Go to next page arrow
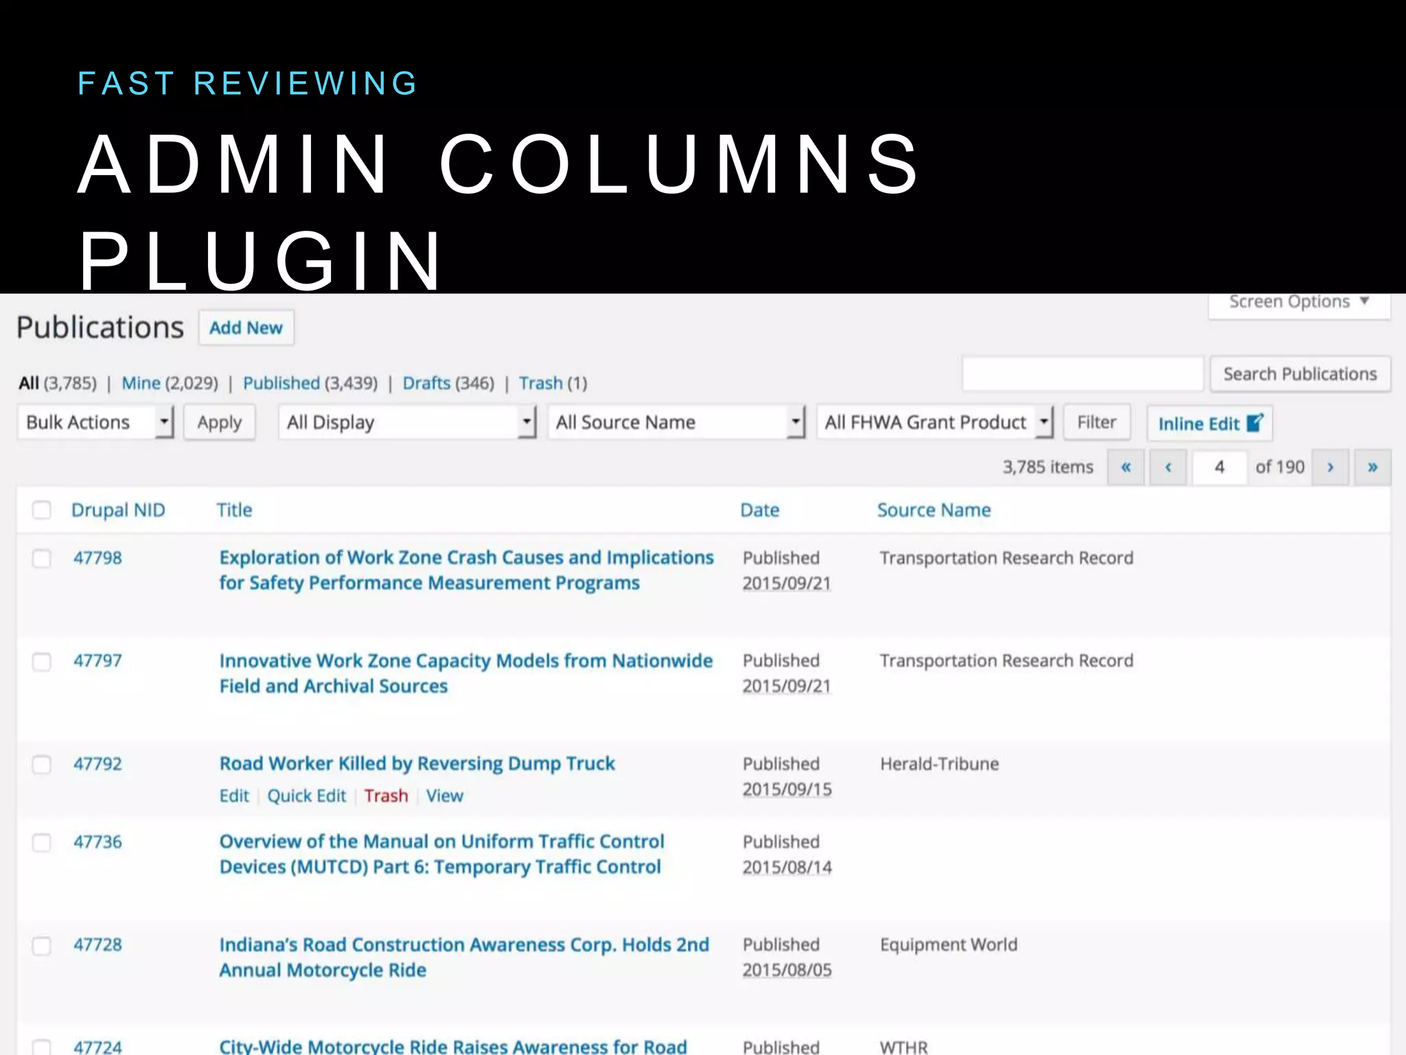Screen dimensions: 1406x1055 point(1330,468)
